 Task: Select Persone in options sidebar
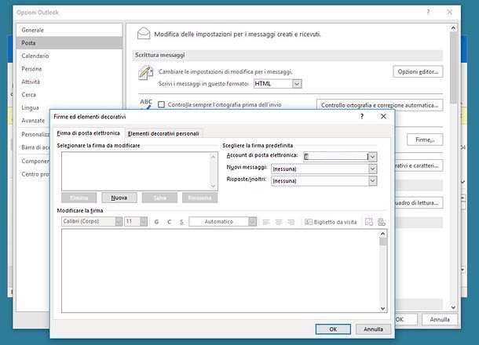[69, 69]
